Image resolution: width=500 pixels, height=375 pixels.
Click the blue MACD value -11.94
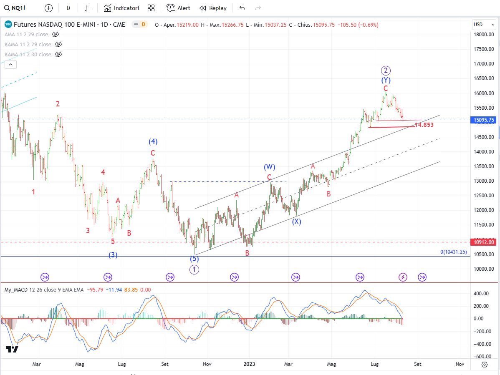[114, 290]
